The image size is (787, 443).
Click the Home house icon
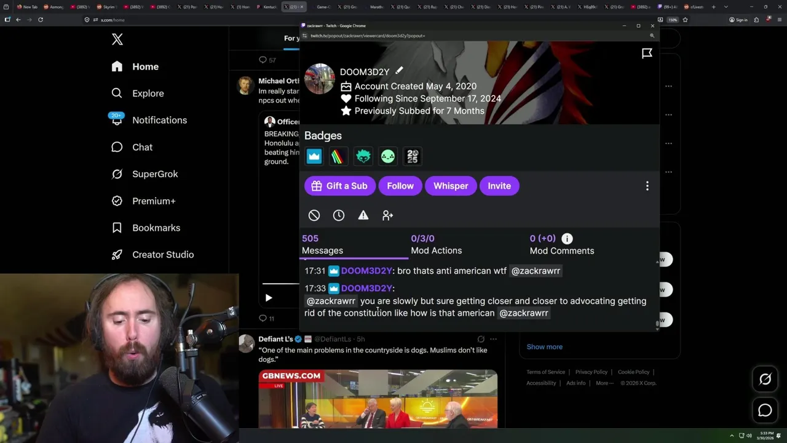(117, 66)
